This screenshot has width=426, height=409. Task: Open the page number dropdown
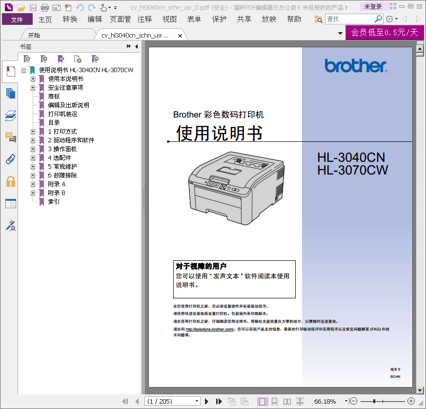point(197,401)
